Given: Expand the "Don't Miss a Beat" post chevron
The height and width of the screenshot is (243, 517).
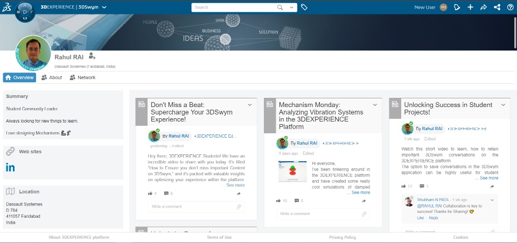Looking at the screenshot, I should point(249,105).
